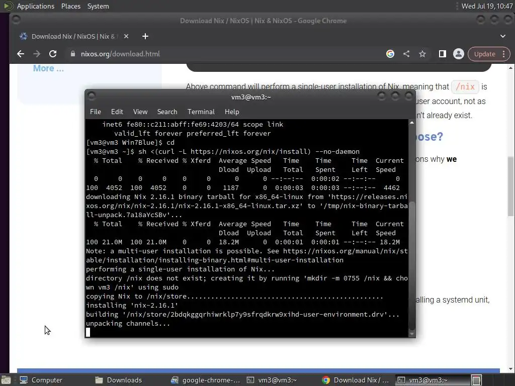Click the Chrome forward arrow
This screenshot has width=515, height=386.
[37, 54]
